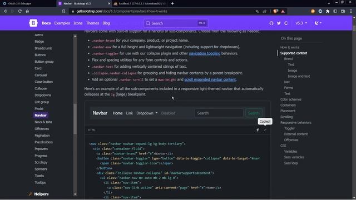356x200 pixels.
Task: Open the browser wallet icon
Action: click(343, 11)
